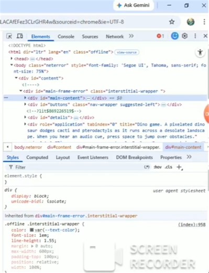Viewport: 209px width, 273px height.
Task: Edit the line-height 1.55 value
Action: [x=49, y=240]
